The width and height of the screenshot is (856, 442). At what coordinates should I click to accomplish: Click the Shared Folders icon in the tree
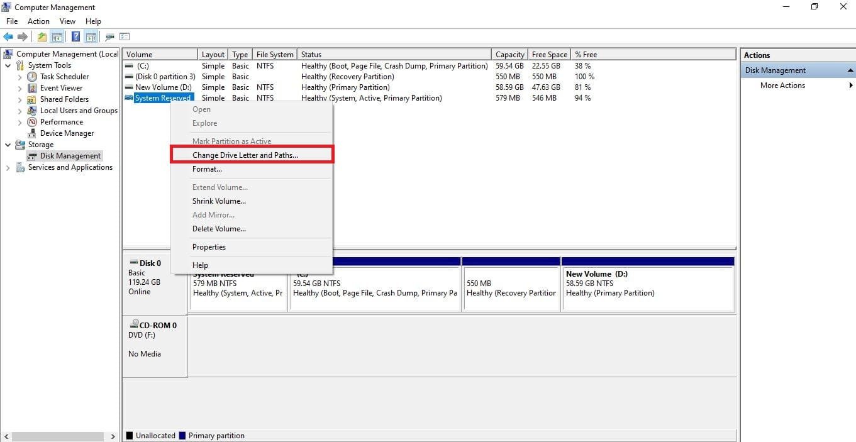32,99
